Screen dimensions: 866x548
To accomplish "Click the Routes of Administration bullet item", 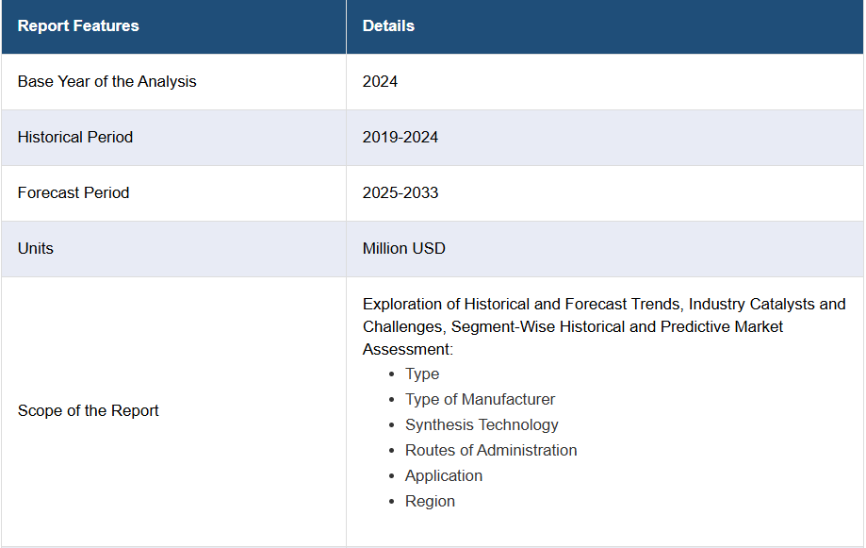I will pyautogui.click(x=491, y=450).
